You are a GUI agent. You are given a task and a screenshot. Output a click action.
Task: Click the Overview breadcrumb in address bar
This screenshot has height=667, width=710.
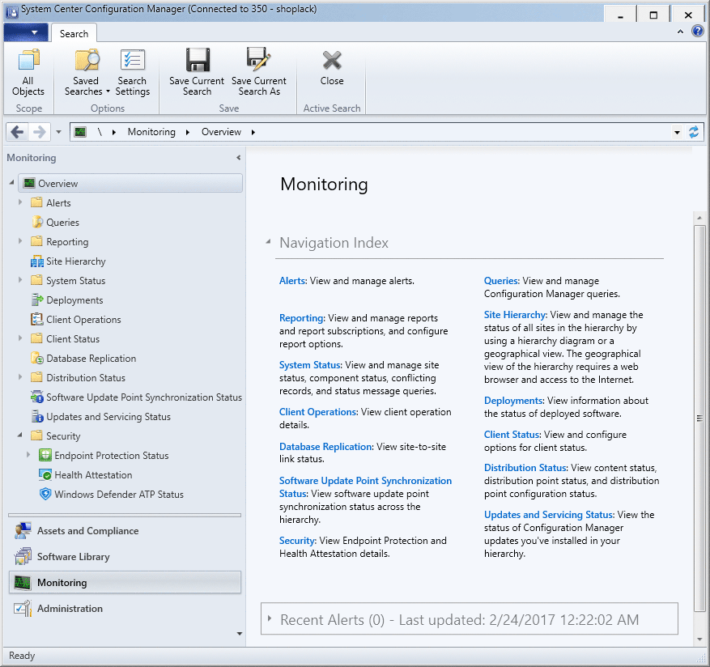[221, 132]
